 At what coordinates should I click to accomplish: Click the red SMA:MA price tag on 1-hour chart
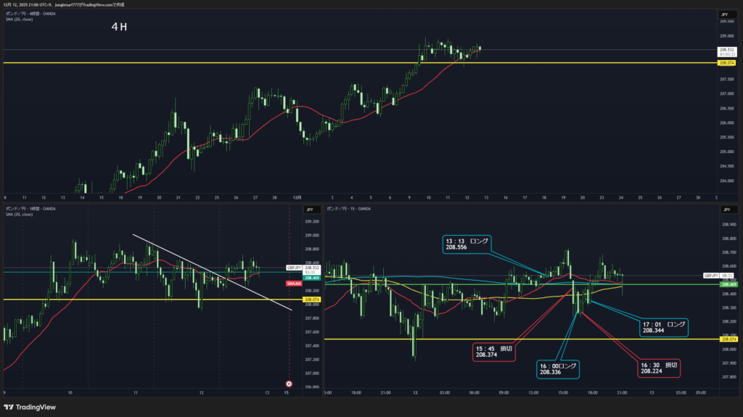pyautogui.click(x=294, y=284)
